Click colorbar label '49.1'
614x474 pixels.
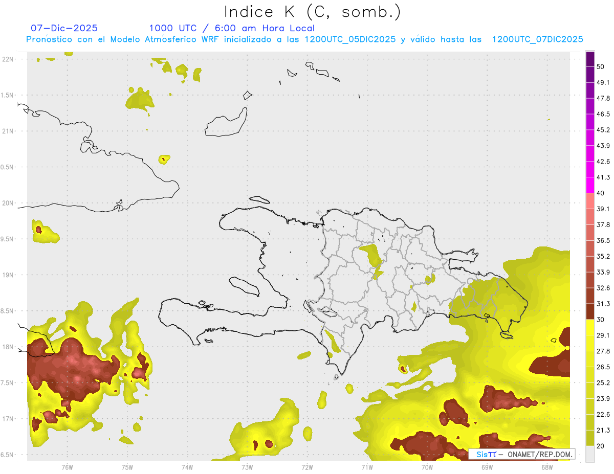coord(603,82)
